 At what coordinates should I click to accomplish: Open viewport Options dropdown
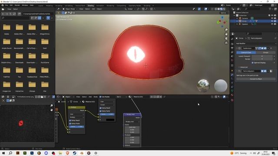pos(224,13)
